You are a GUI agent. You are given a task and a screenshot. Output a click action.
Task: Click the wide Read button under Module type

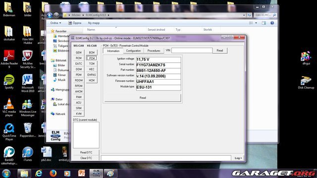pos(143,98)
